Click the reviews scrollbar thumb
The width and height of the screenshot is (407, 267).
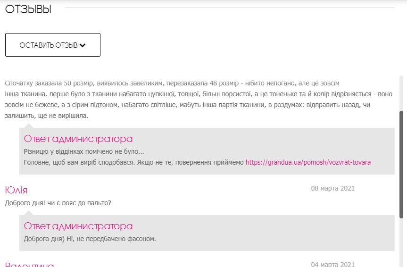(x=401, y=163)
